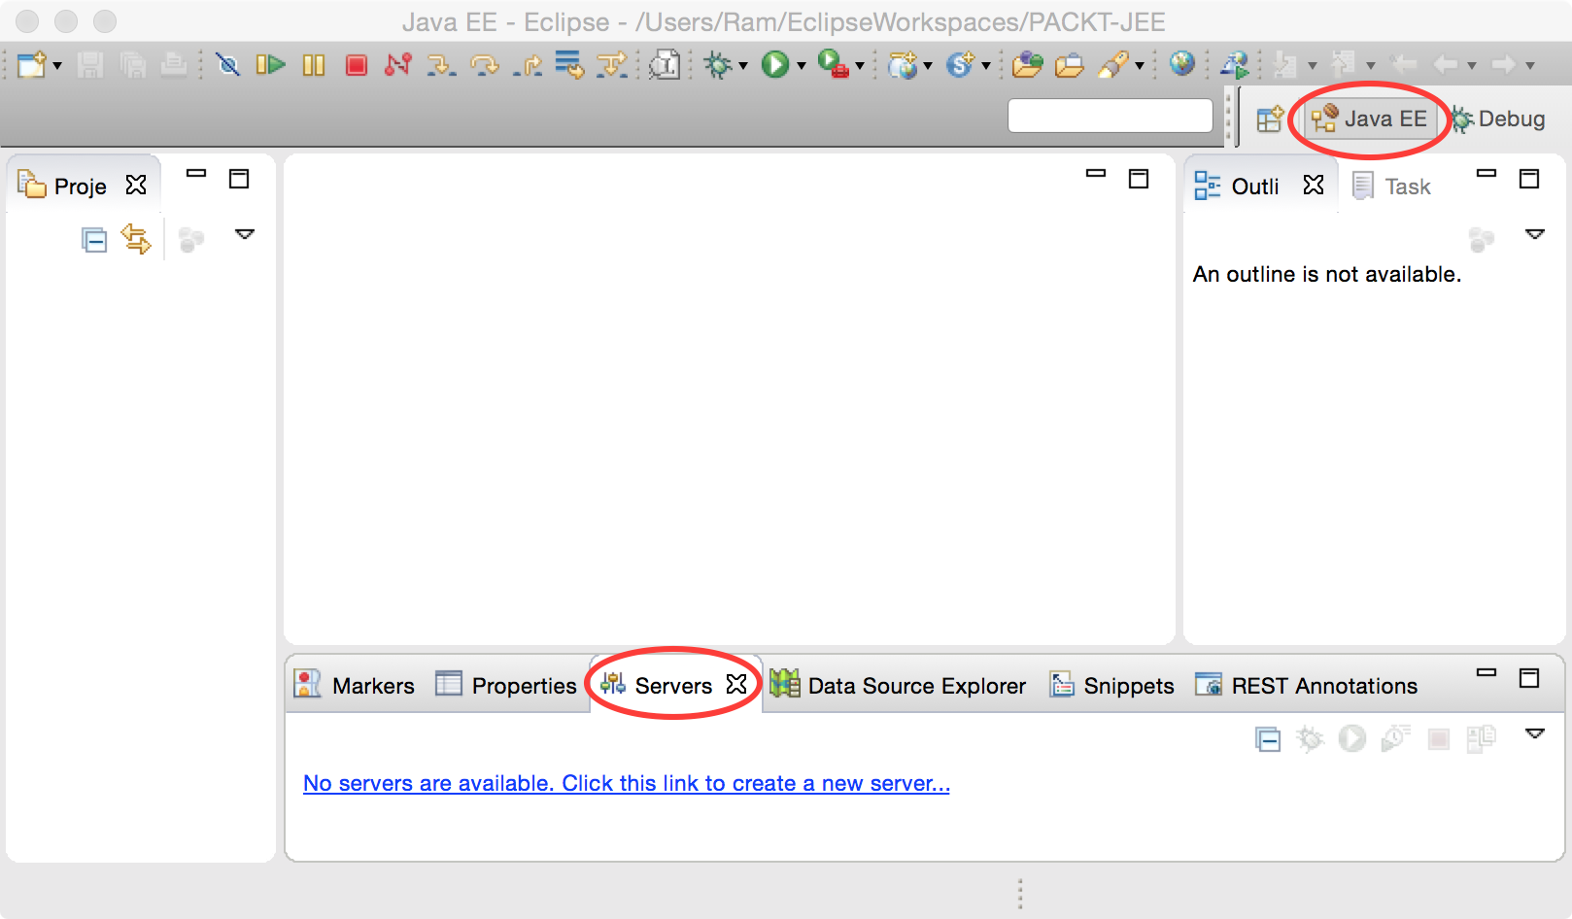Open the Search dropdown arrow
The height and width of the screenshot is (919, 1572).
(x=1140, y=66)
